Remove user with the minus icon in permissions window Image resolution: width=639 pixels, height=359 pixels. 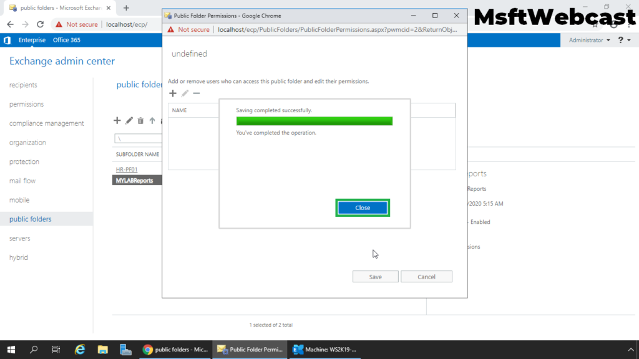197,93
